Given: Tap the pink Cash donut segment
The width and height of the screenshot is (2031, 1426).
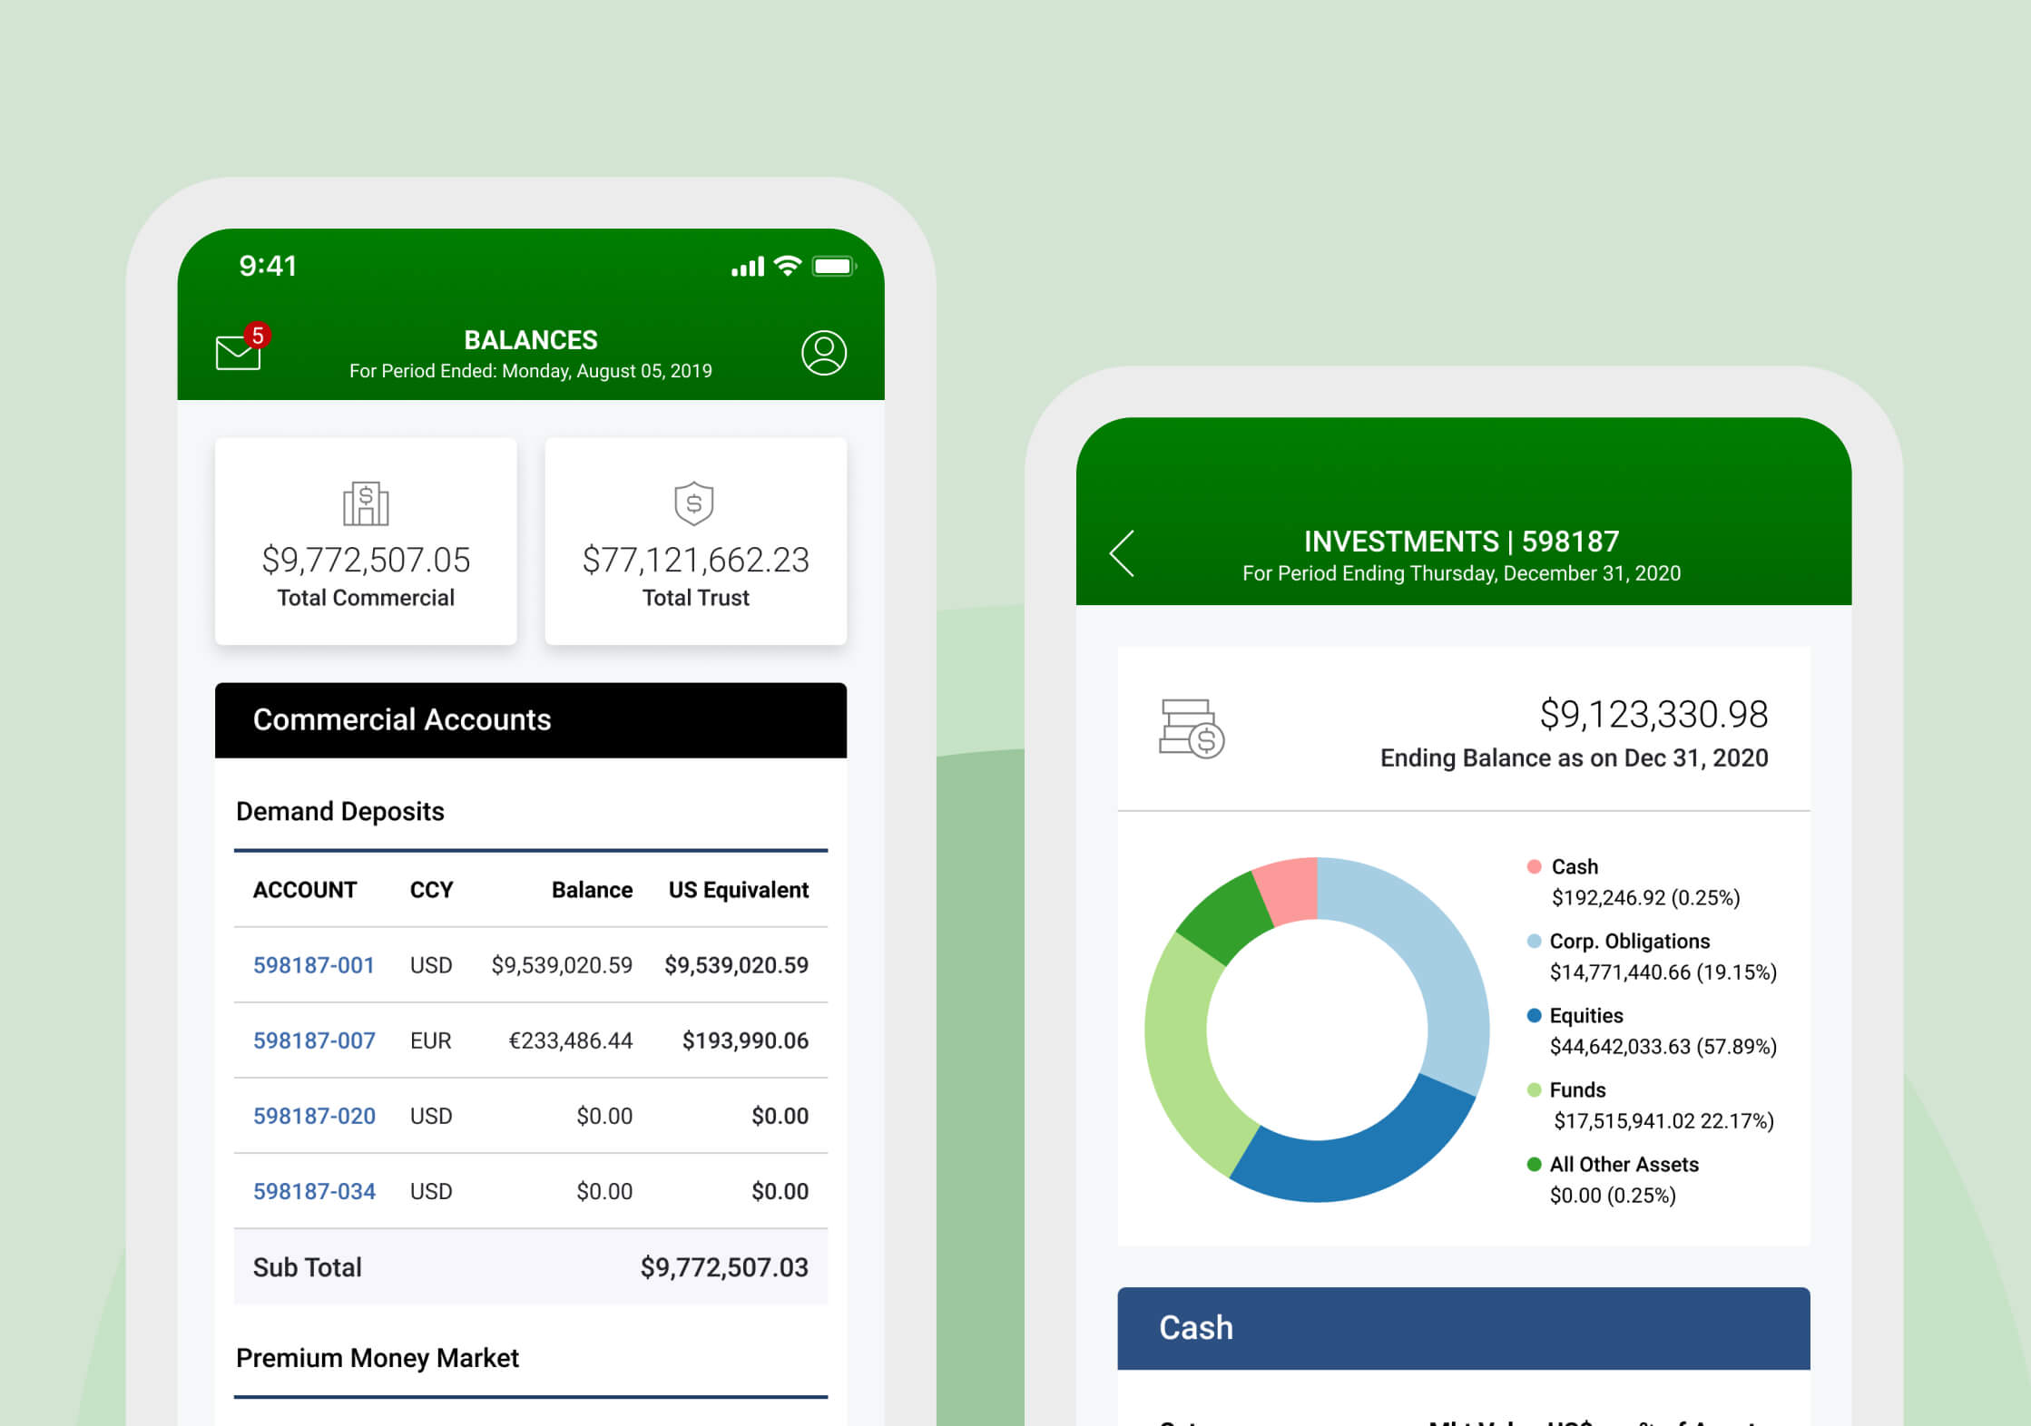Looking at the screenshot, I should (1290, 889).
